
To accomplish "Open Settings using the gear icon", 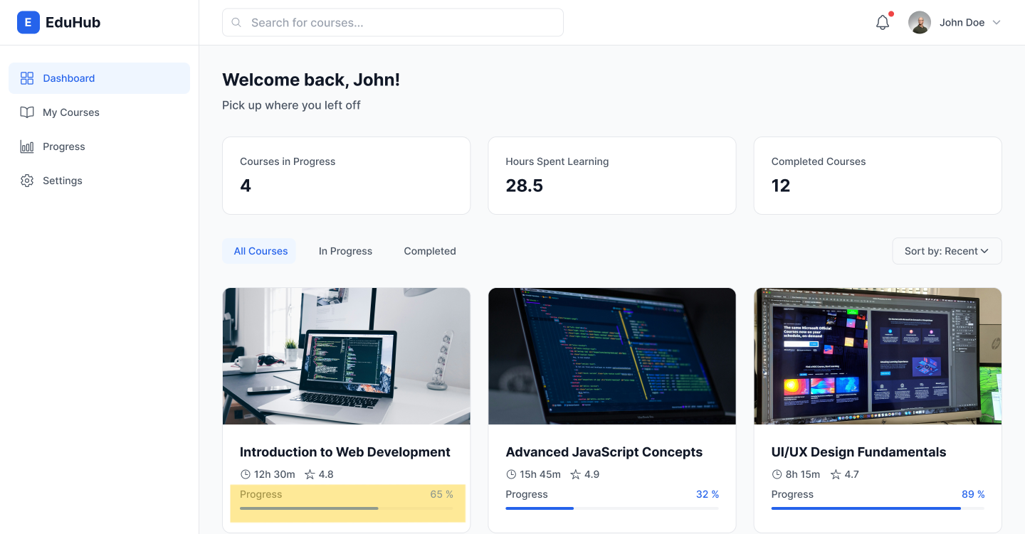I will tap(26, 181).
